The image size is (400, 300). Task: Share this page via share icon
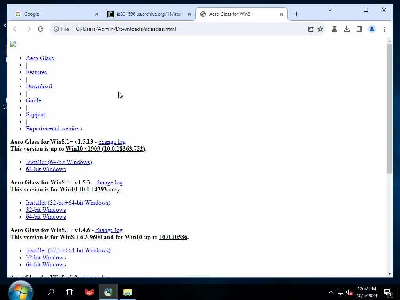click(311, 29)
